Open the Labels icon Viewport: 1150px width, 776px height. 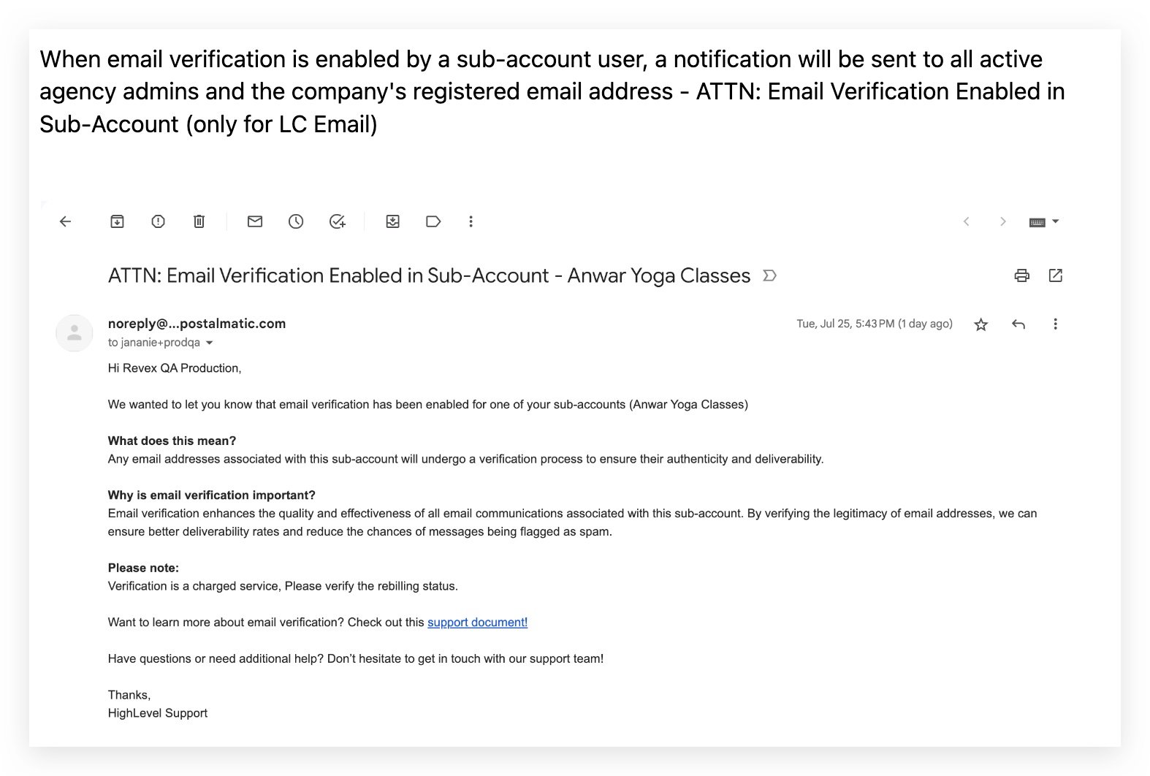433,221
